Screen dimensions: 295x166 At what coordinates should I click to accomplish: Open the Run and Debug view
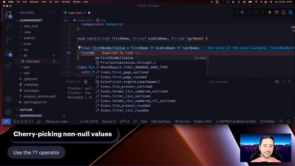pyautogui.click(x=8, y=53)
